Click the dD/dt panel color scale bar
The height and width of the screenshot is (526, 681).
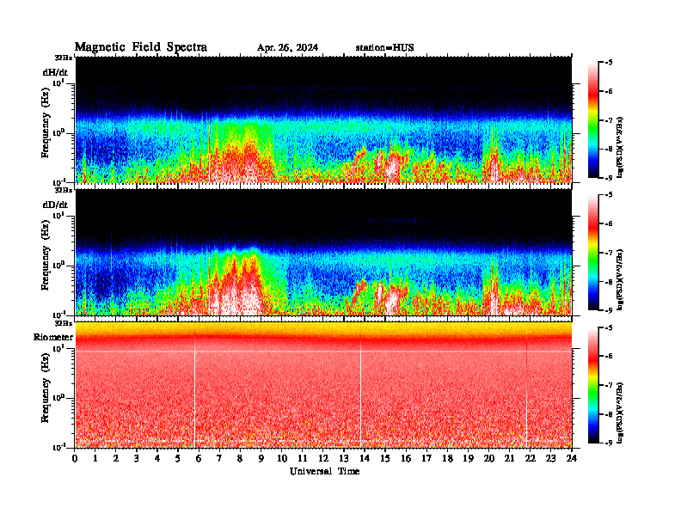click(x=593, y=253)
